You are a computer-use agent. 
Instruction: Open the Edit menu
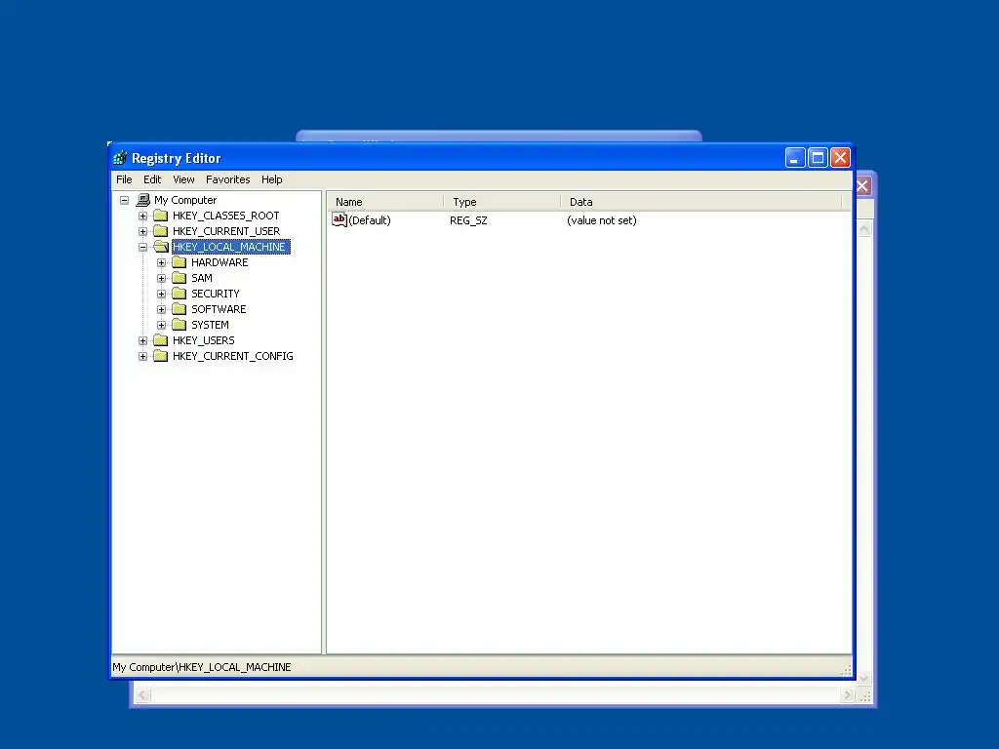(152, 179)
